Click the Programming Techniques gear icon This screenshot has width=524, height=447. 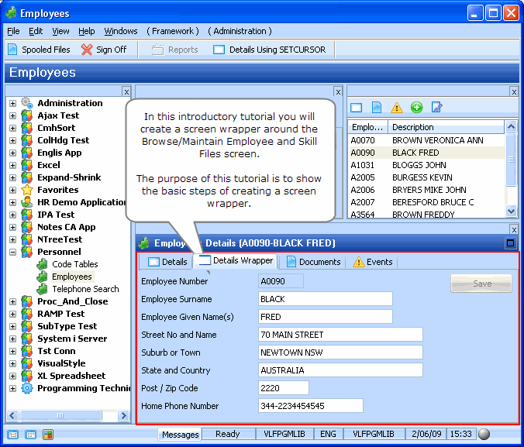coord(27,388)
